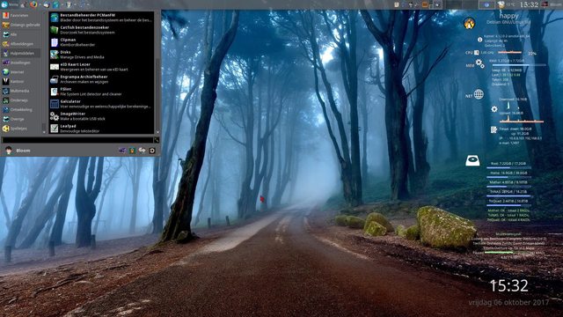Switch to the Internet category
The width and height of the screenshot is (563, 317).
(20, 72)
